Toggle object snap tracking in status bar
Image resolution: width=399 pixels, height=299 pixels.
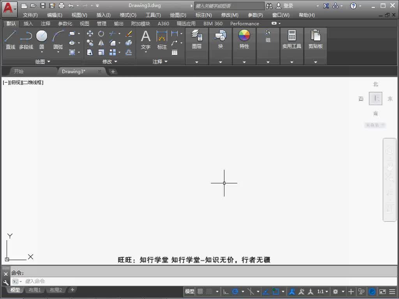pyautogui.click(x=266, y=291)
